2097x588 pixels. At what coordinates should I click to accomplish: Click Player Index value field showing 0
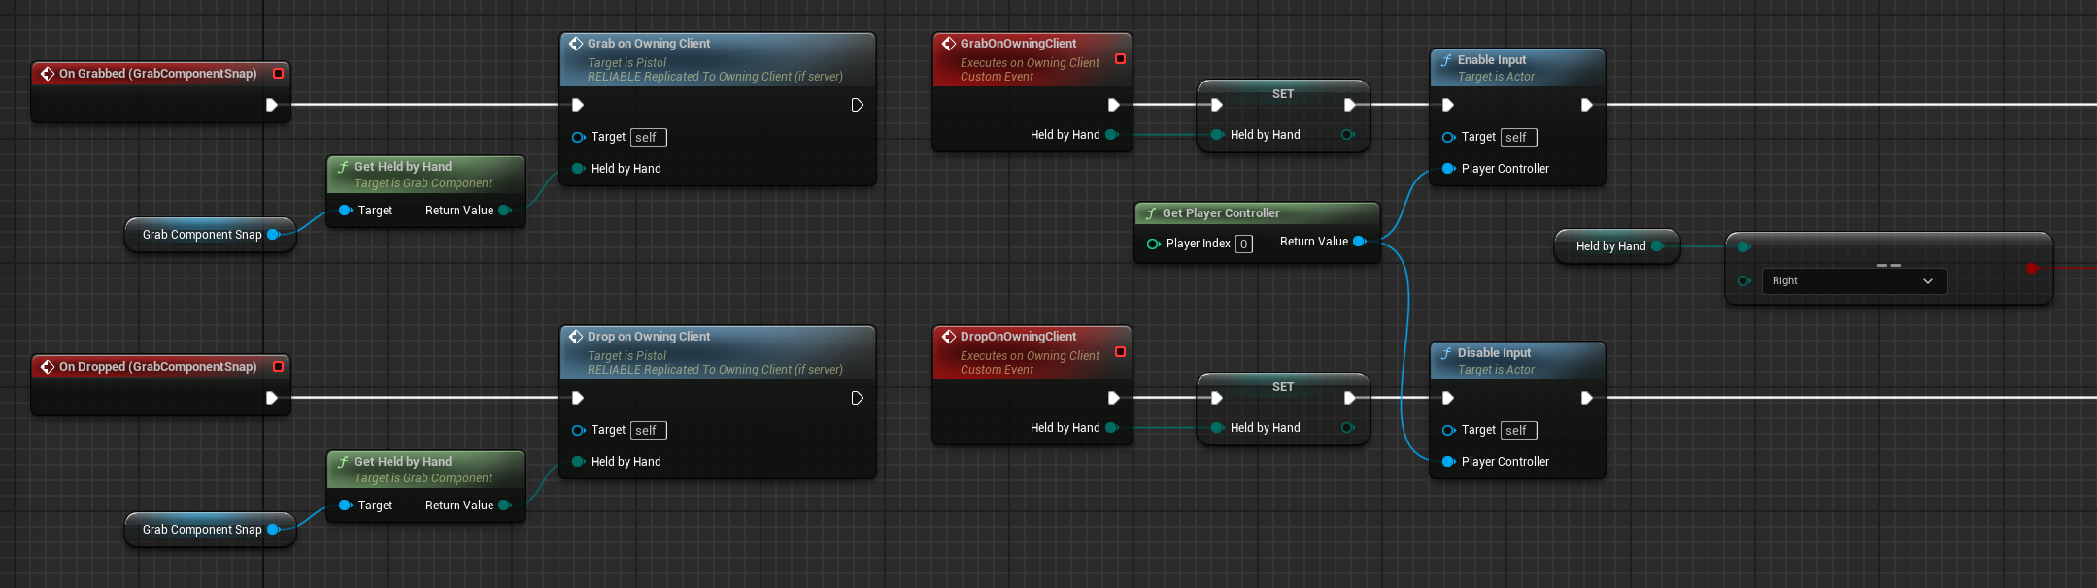(x=1244, y=245)
